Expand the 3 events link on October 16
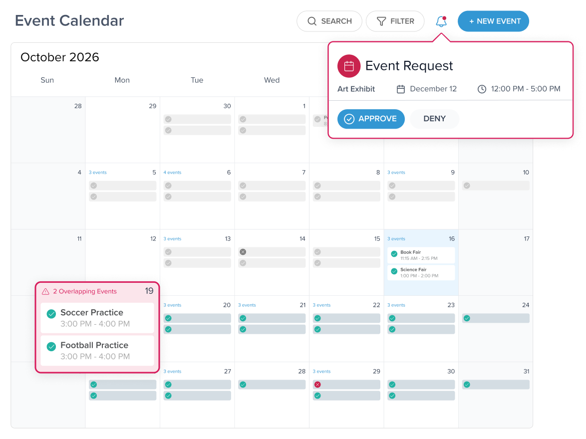 click(396, 239)
